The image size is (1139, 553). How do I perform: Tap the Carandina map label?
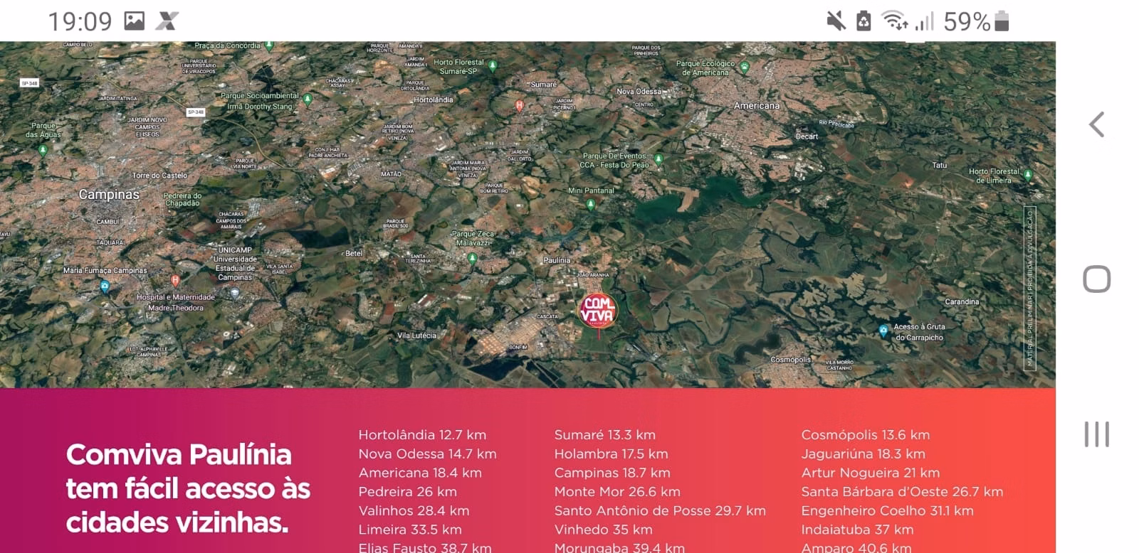pos(962,301)
